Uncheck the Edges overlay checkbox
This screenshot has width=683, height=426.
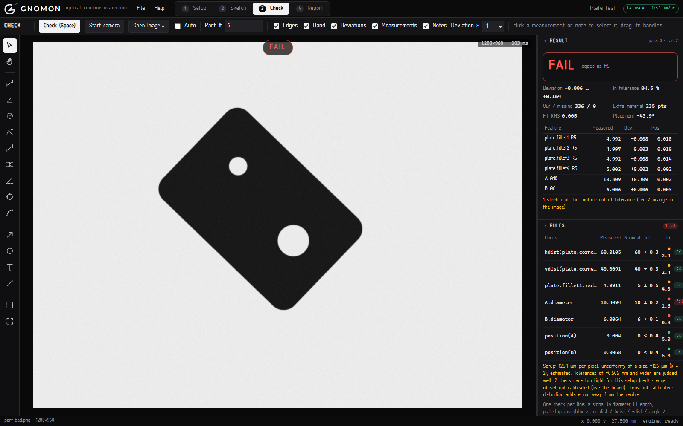(276, 26)
